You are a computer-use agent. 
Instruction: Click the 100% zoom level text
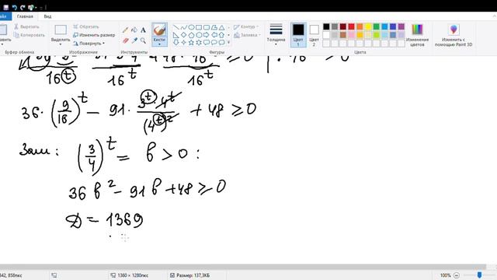pos(445,275)
